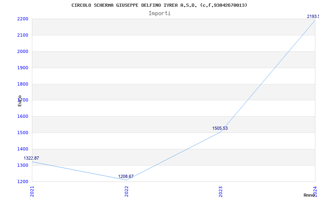Select the 1322.87 data label

[x=32, y=158]
